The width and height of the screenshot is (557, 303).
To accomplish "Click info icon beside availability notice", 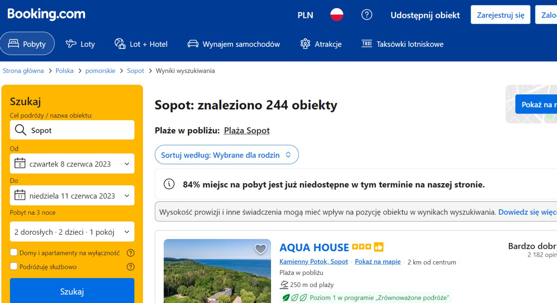I will pos(169,184).
